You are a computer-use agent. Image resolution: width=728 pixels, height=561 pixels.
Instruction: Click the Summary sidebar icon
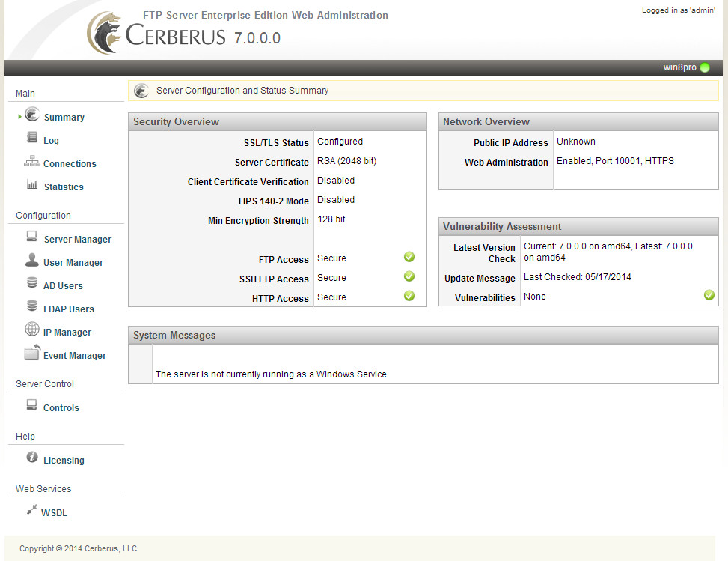pos(32,115)
